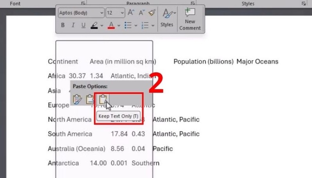The width and height of the screenshot is (312, 178).
Task: Click the value "14.00"
Action: pos(98,163)
